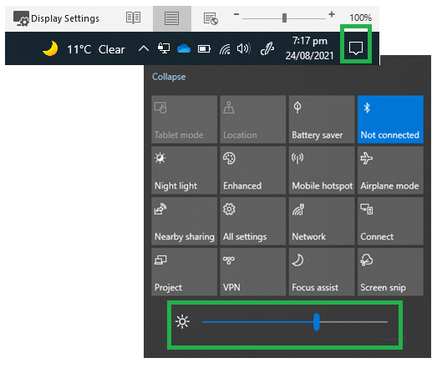
Task: Adjust the brightness slider handle
Action: 317,322
